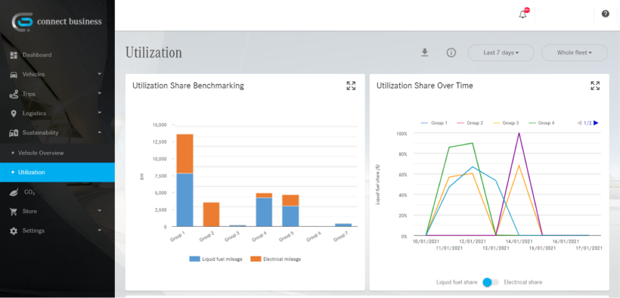Click the help question mark icon
Image resolution: width=620 pixels, height=298 pixels.
tap(606, 14)
